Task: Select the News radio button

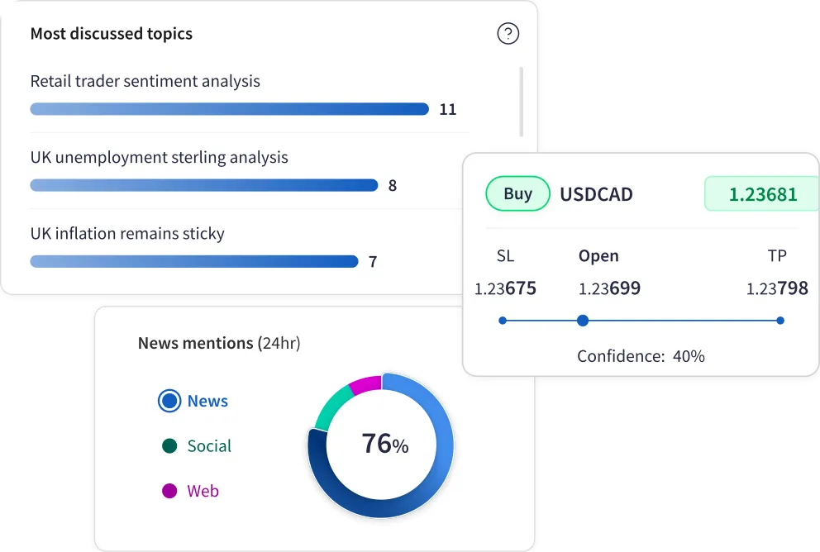Action: point(168,401)
